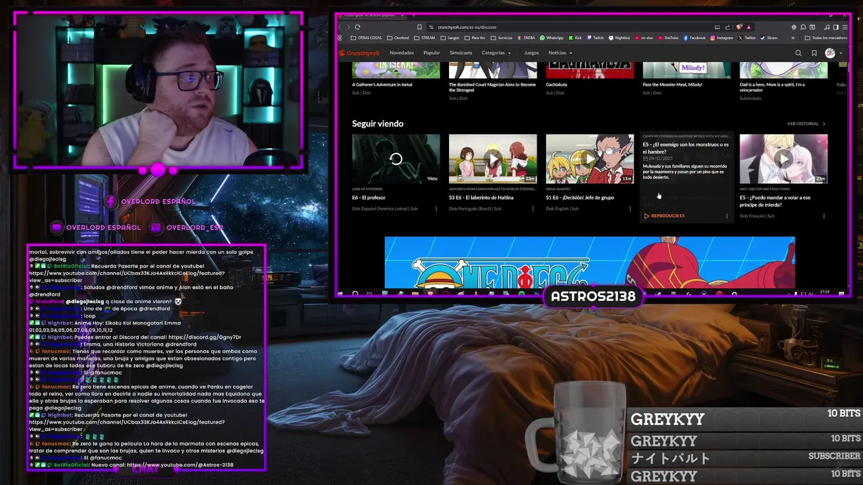Screen dimensions: 863x485
Task: Open the Servicios bookmark folder
Action: pyautogui.click(x=501, y=38)
